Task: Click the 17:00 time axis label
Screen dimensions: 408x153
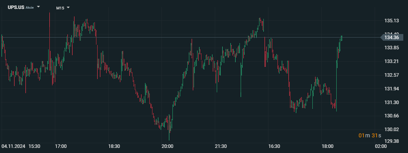Action: pos(61,146)
